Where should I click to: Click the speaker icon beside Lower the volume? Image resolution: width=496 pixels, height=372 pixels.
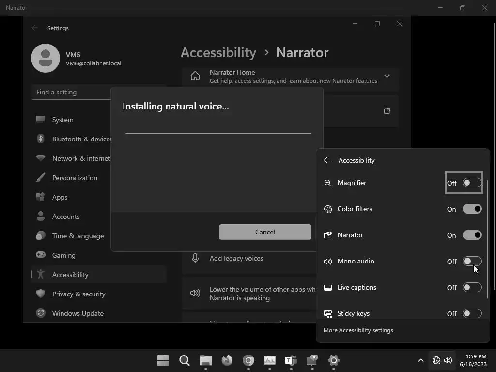point(195,293)
